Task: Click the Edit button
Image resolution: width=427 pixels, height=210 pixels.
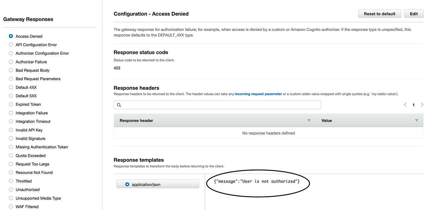Action: click(413, 14)
